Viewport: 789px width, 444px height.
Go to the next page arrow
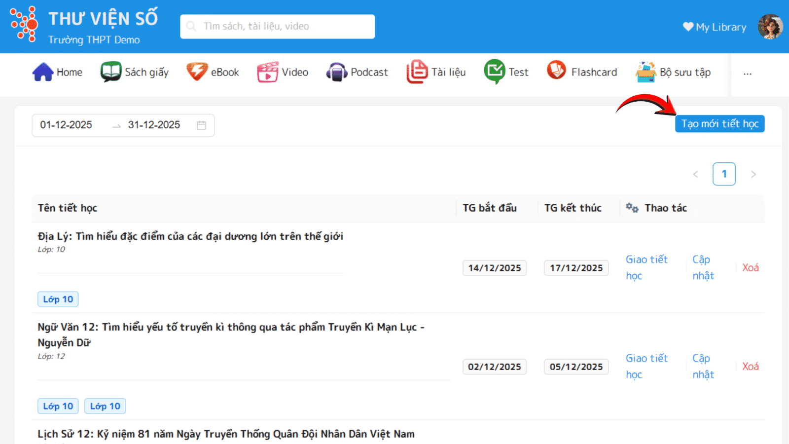coord(753,174)
